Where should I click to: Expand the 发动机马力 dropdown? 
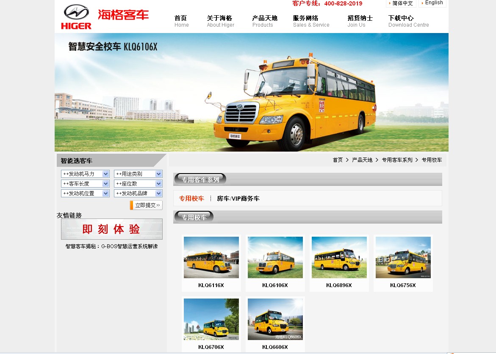click(85, 174)
